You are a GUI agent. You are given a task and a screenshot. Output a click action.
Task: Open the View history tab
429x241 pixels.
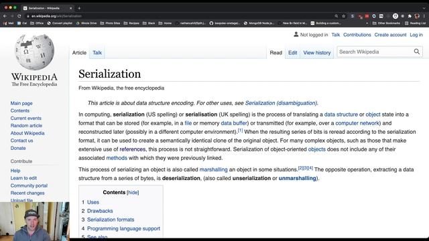[317, 53]
